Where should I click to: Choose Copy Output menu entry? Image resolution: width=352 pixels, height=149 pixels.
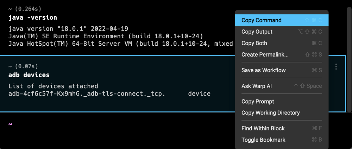(282, 32)
